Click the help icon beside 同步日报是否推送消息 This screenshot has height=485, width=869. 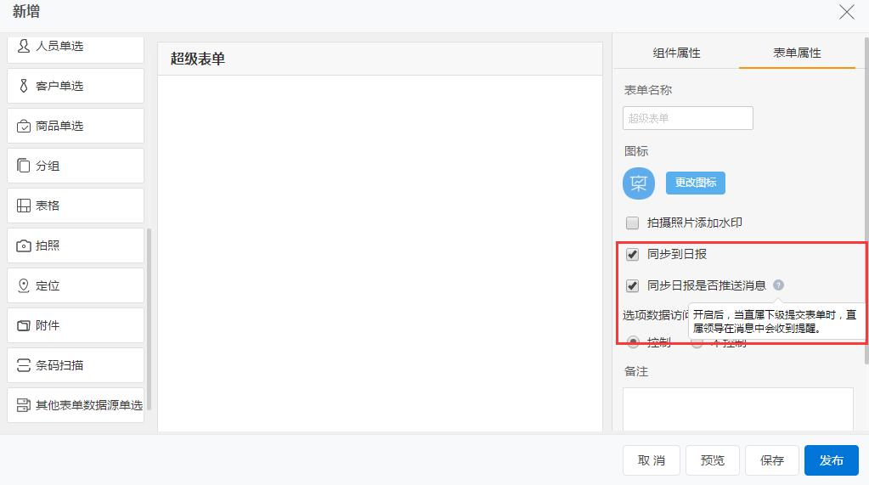click(x=778, y=285)
